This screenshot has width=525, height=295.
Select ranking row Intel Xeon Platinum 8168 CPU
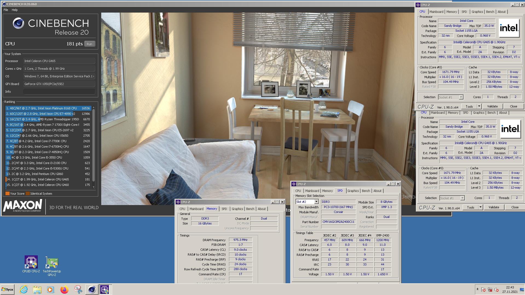pos(48,108)
